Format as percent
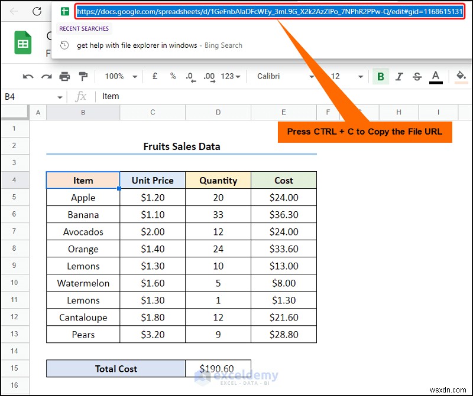 click(x=173, y=76)
